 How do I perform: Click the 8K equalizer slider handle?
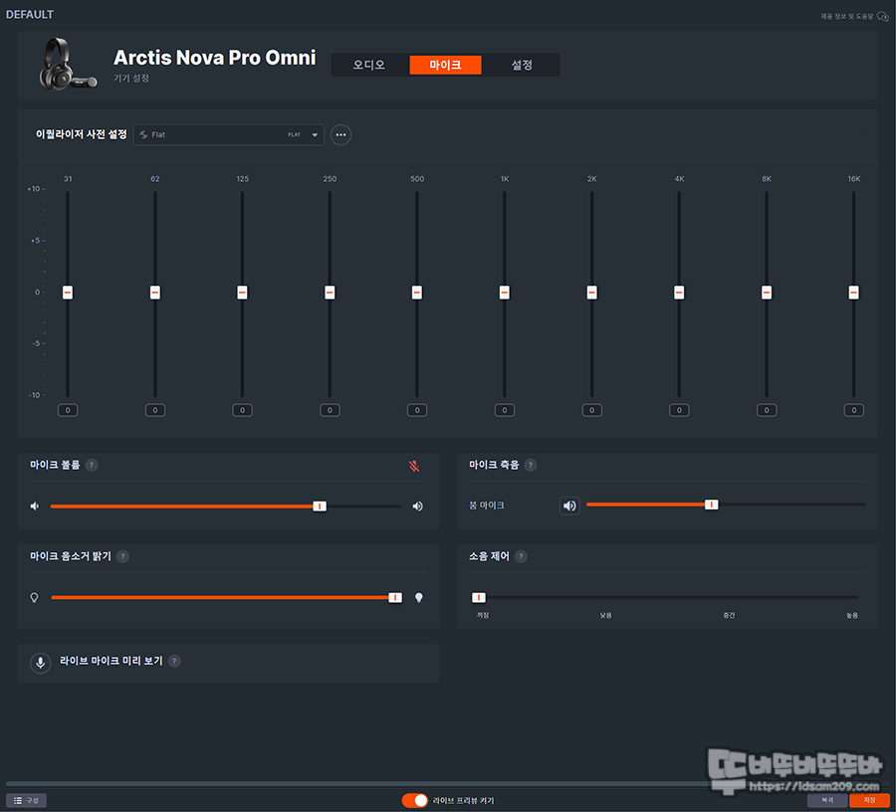point(767,293)
